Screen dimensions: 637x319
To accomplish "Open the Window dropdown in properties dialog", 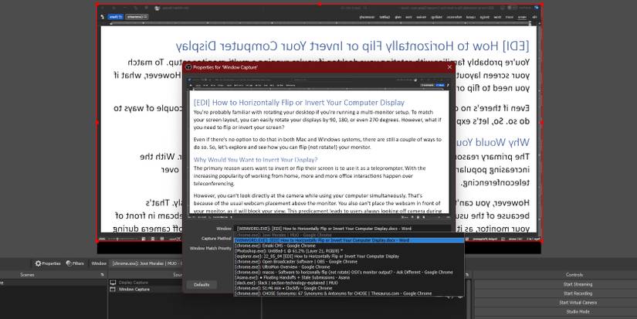I will (x=343, y=229).
